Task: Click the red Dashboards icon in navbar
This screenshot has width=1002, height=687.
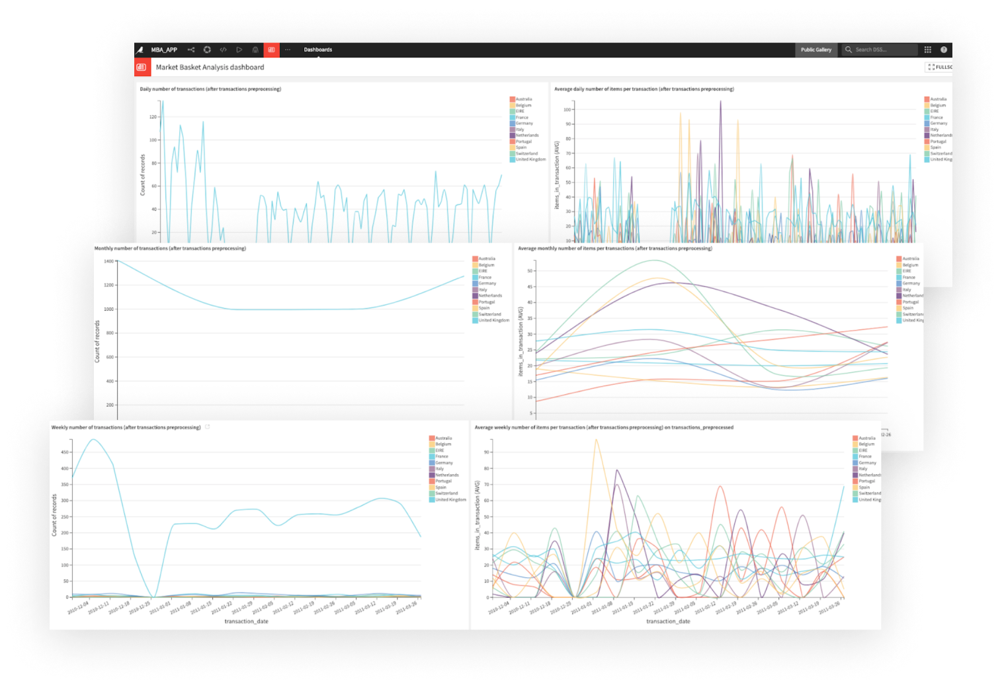Action: click(x=271, y=50)
